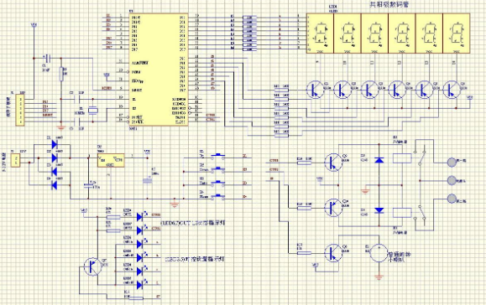Click the rightmost seven-segment display digit
486x305 pixels.
point(457,34)
